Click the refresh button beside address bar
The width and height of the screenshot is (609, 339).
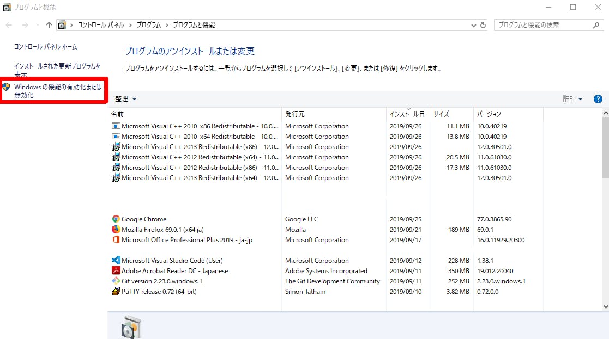483,25
